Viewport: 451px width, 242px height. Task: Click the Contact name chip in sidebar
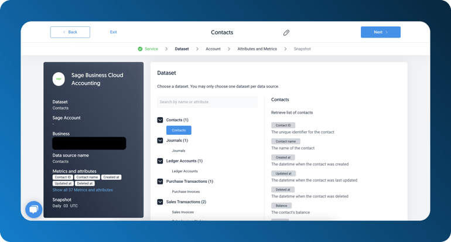87,178
